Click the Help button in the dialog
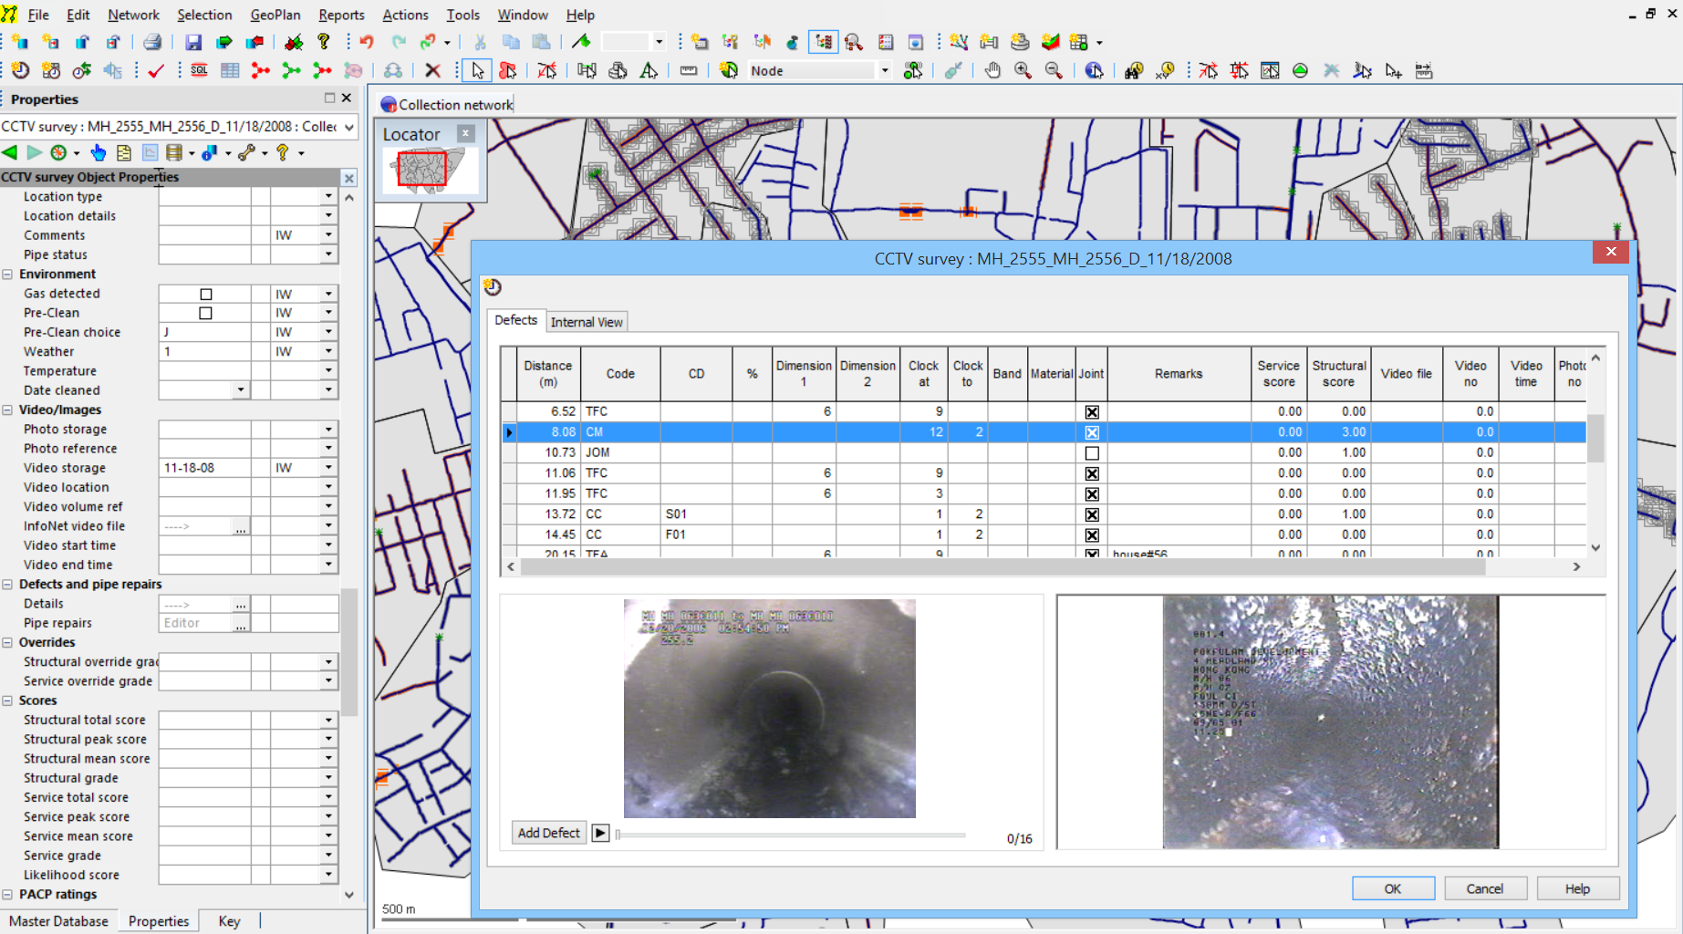1683x934 pixels. tap(1577, 888)
